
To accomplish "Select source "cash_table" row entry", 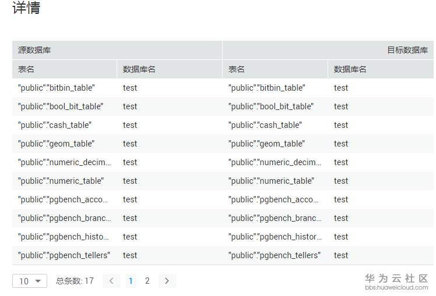I will click(x=55, y=125).
